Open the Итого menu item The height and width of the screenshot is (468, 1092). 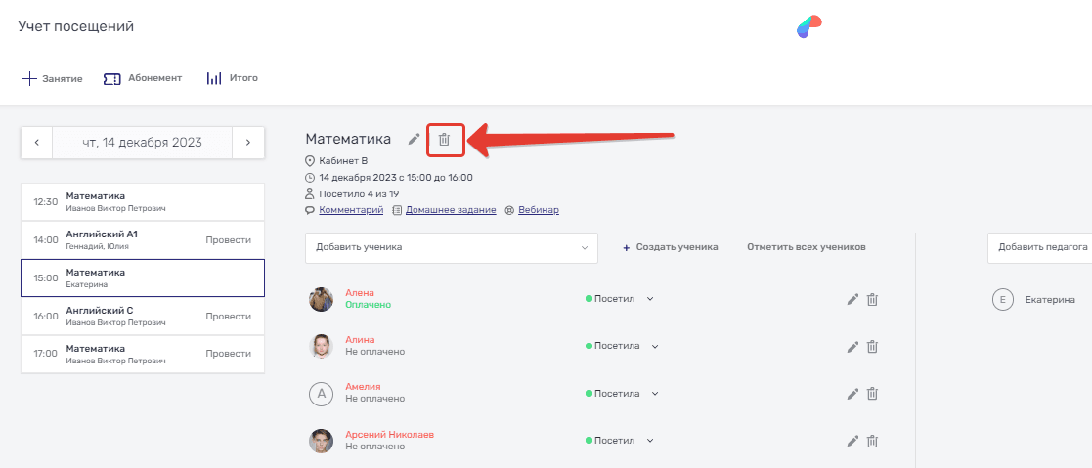tap(233, 78)
